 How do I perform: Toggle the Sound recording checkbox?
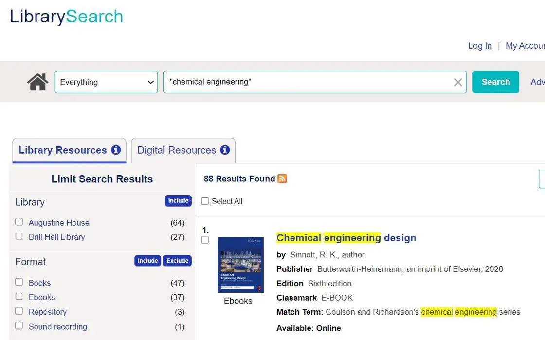coord(19,325)
